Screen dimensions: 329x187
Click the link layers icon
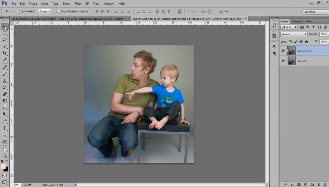tap(286, 184)
